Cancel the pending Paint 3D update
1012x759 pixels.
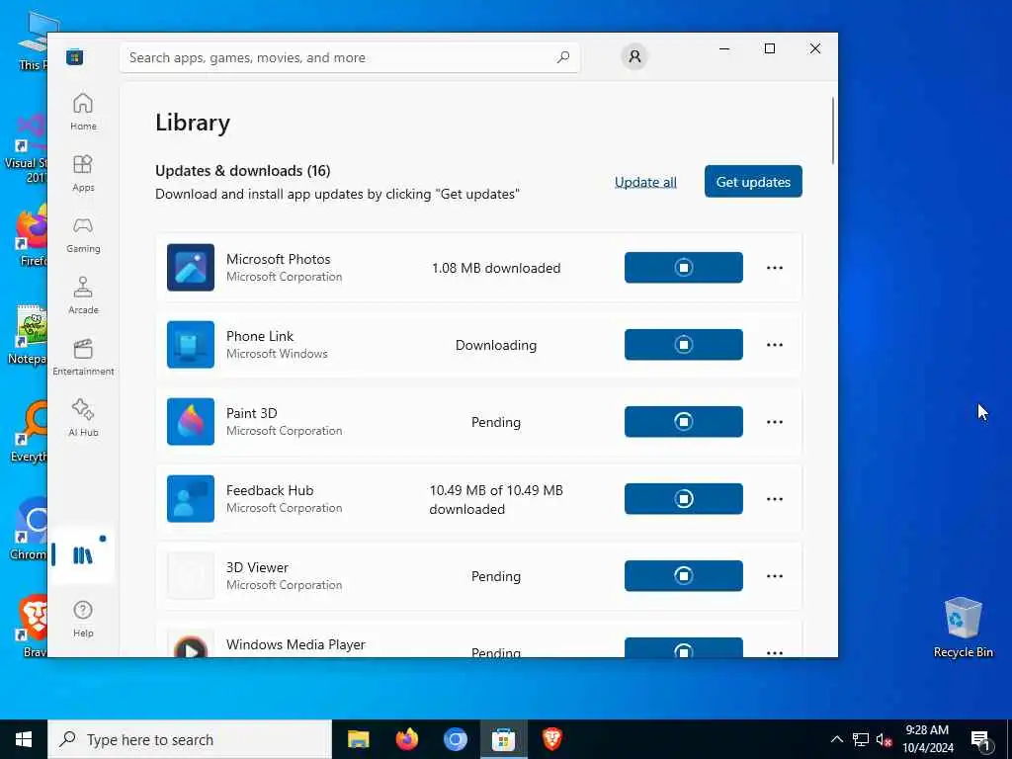(684, 421)
